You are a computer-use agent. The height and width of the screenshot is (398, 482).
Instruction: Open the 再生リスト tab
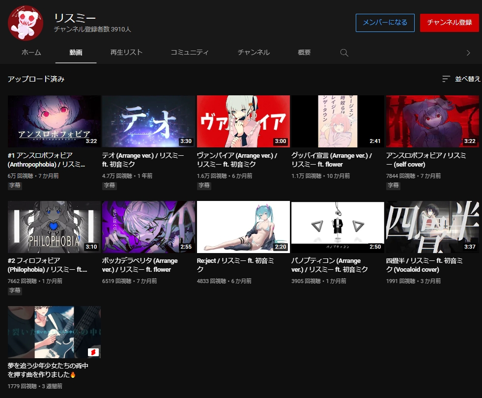pos(126,53)
